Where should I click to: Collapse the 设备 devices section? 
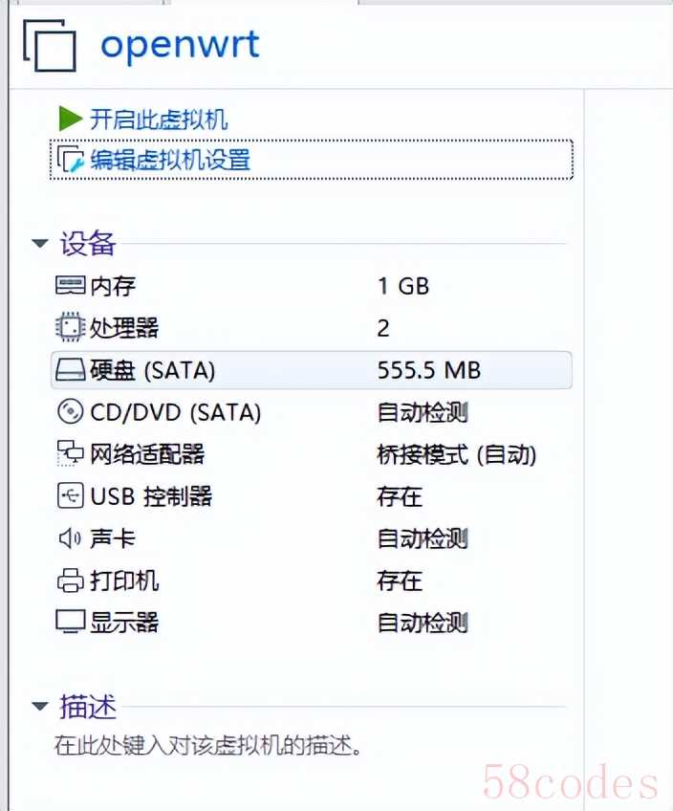(40, 243)
